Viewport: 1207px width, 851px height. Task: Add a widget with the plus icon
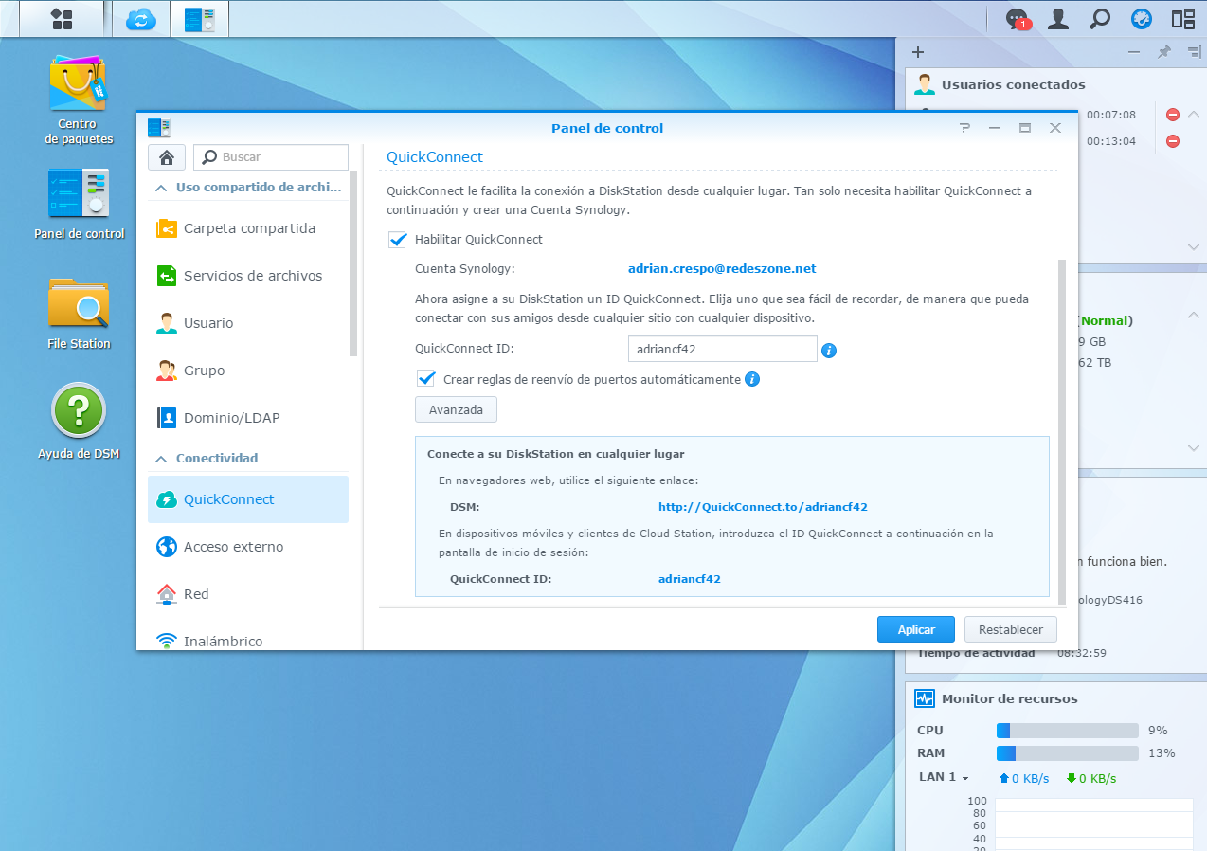point(917,52)
